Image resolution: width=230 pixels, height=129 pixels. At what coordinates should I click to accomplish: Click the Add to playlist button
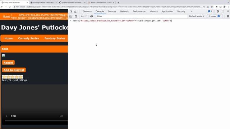pos(14,70)
